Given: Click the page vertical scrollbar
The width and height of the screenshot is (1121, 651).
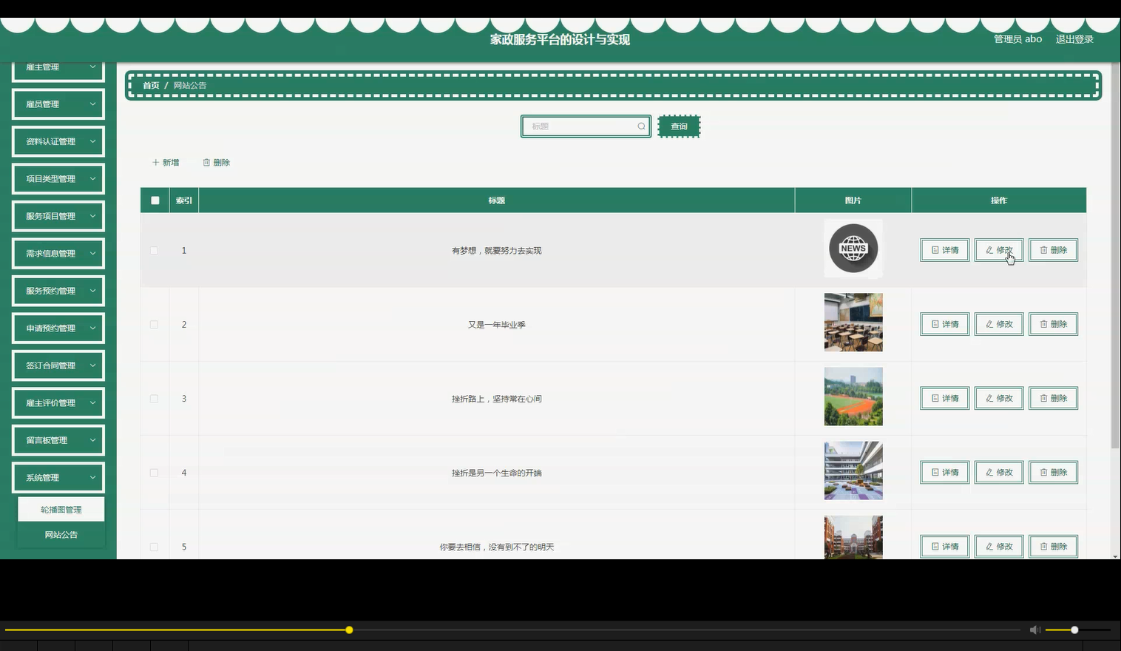Looking at the screenshot, I should tap(1115, 256).
